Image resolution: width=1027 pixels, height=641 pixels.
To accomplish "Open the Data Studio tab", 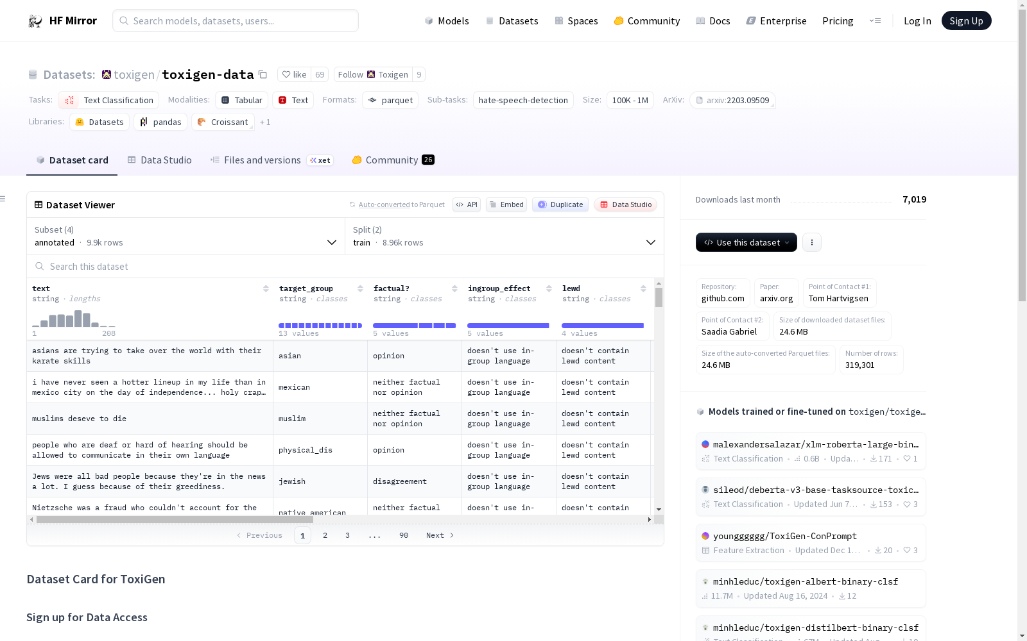I will coord(159,160).
